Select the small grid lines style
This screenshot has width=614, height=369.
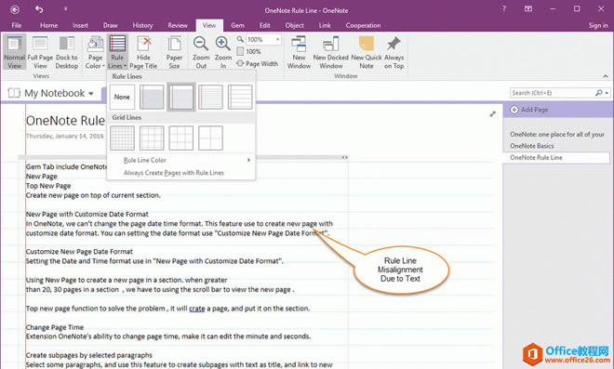(122, 138)
